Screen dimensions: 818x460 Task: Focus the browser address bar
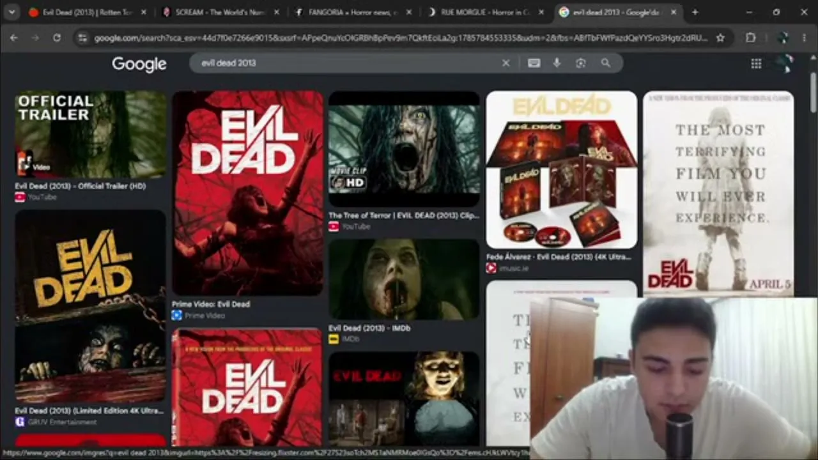(x=401, y=38)
